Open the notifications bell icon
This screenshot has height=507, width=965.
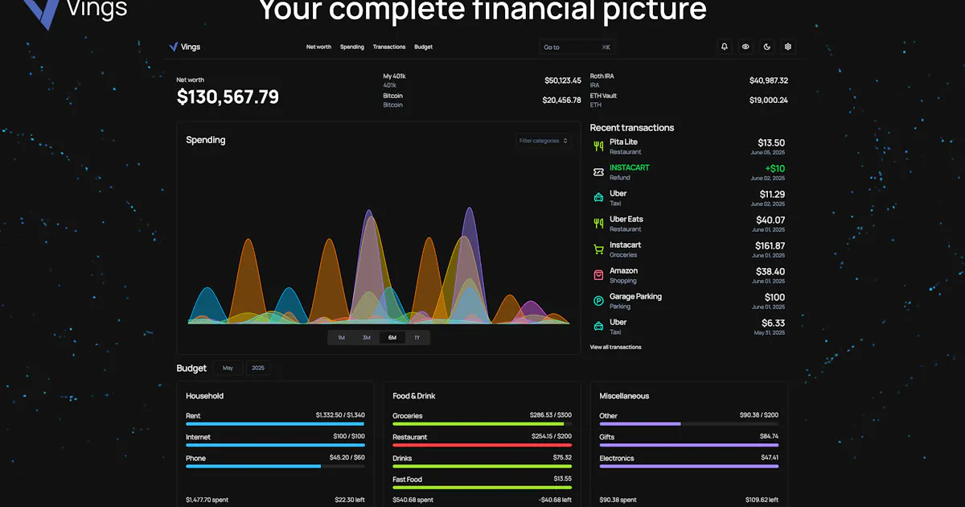click(725, 47)
